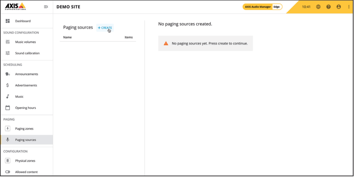The height and width of the screenshot is (177, 354).
Task: Select Paging sources in the sidebar
Action: [27, 140]
